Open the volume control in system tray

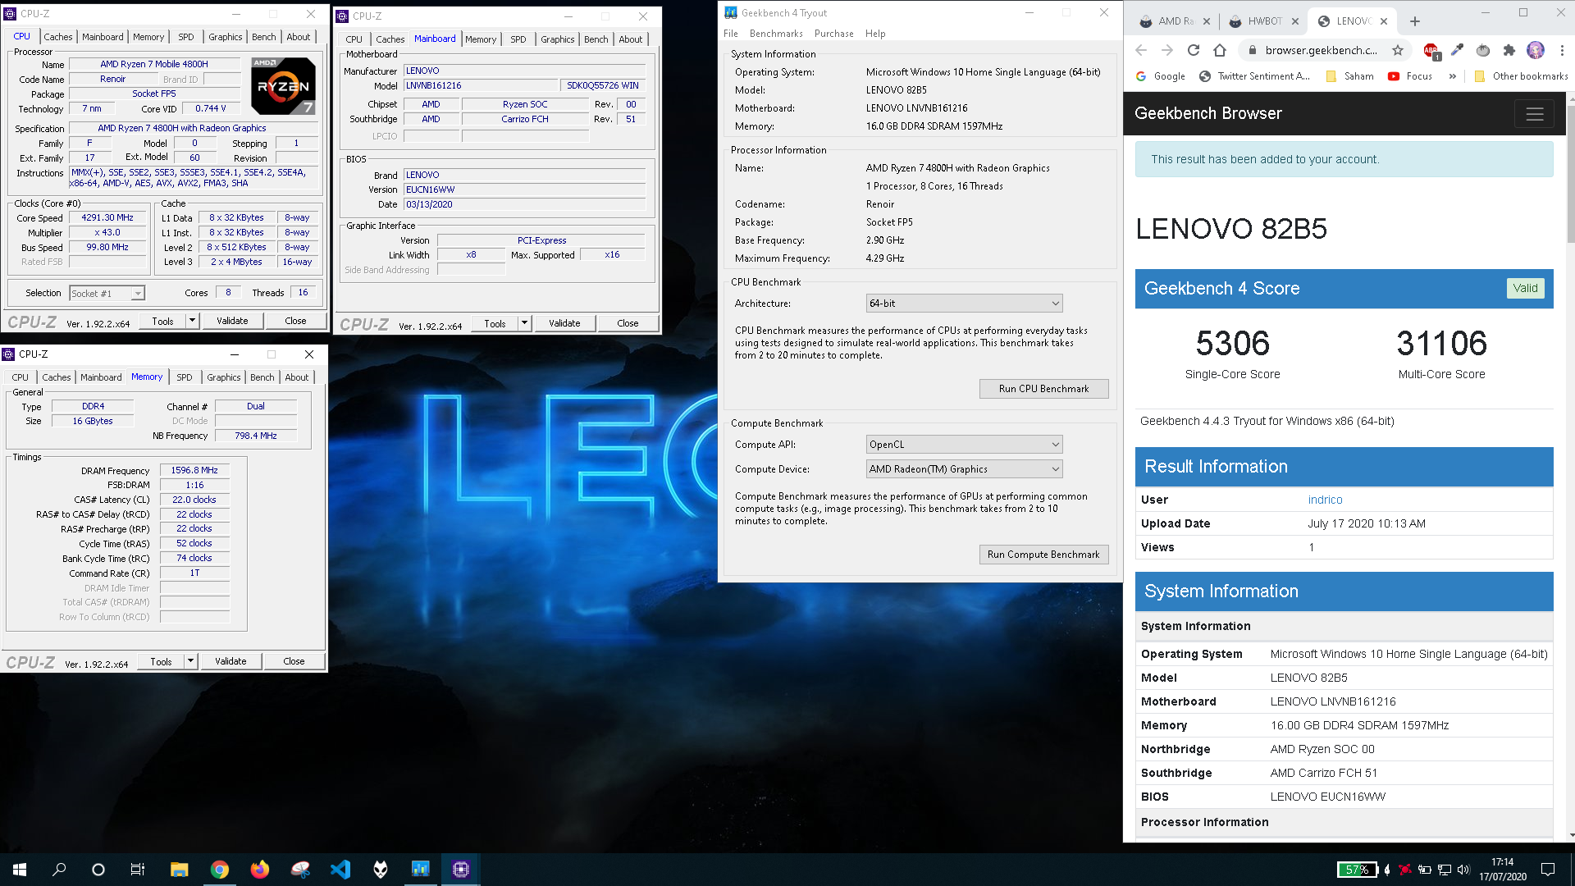pos(1463,870)
